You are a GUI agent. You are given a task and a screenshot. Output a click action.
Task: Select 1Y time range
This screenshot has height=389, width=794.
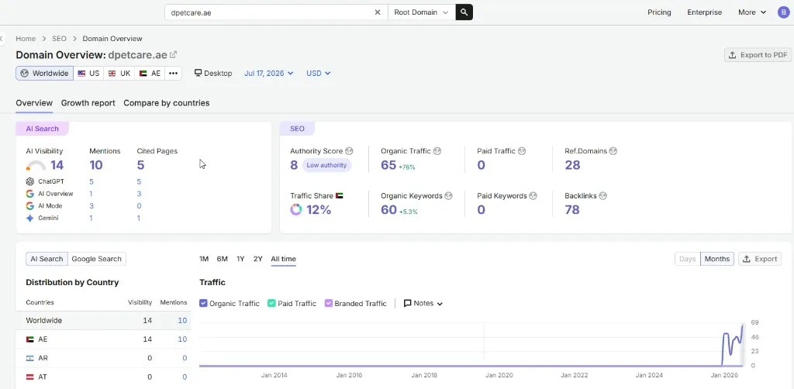pos(240,259)
